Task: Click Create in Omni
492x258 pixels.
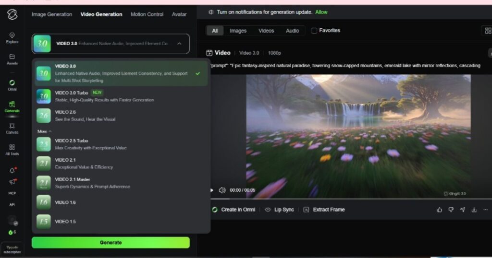Action: pos(234,210)
